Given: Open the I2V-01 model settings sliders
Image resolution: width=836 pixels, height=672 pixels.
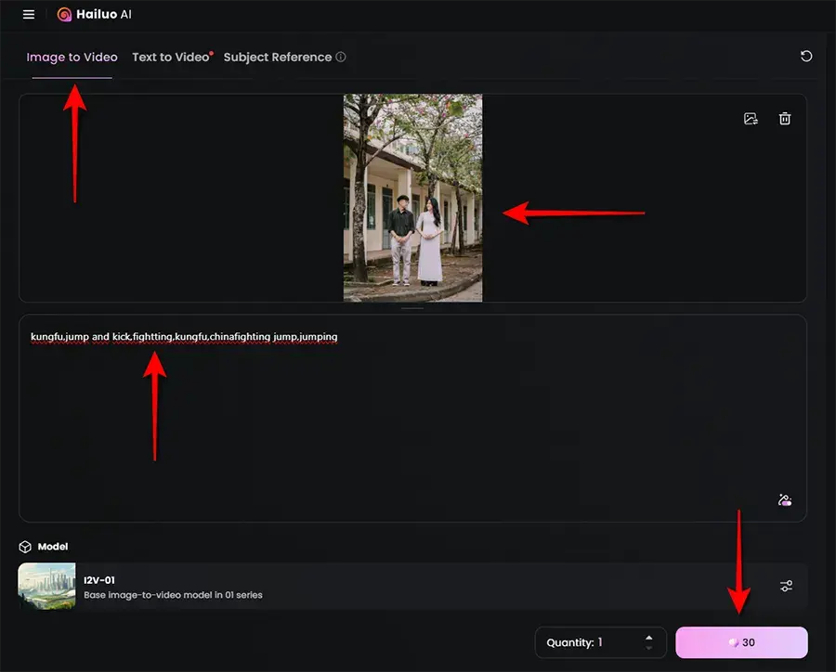Looking at the screenshot, I should [x=786, y=586].
